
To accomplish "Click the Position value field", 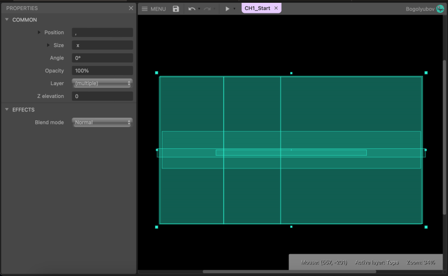I will 102,32.
